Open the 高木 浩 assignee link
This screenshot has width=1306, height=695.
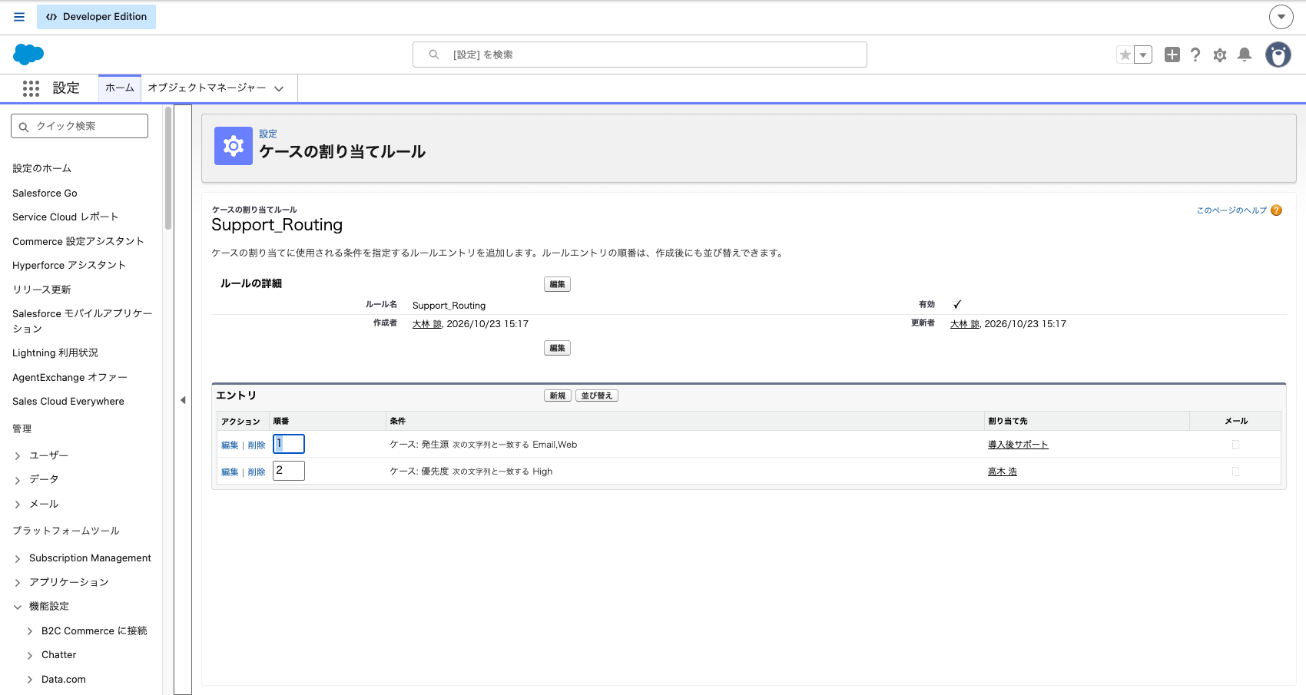point(1003,472)
